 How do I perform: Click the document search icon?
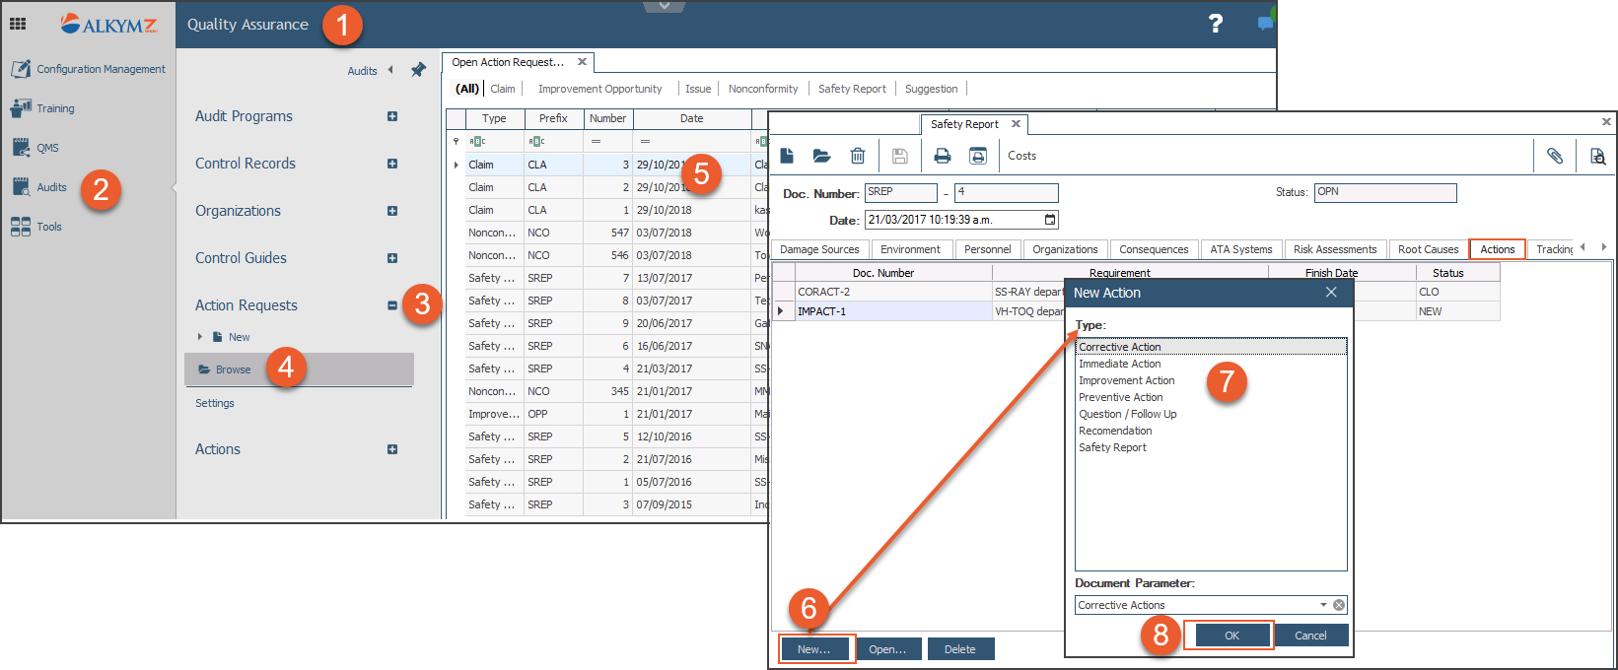(x=1597, y=156)
